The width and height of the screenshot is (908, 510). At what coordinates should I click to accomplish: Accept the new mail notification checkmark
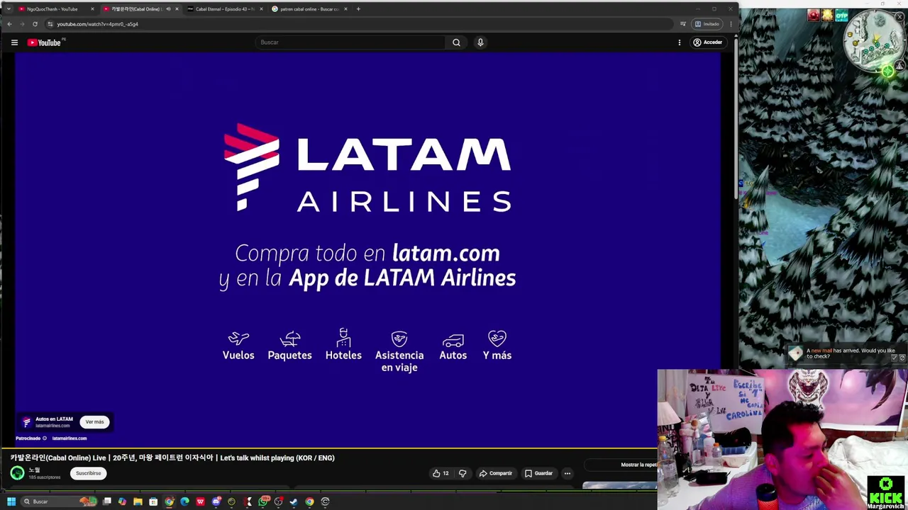click(x=894, y=358)
